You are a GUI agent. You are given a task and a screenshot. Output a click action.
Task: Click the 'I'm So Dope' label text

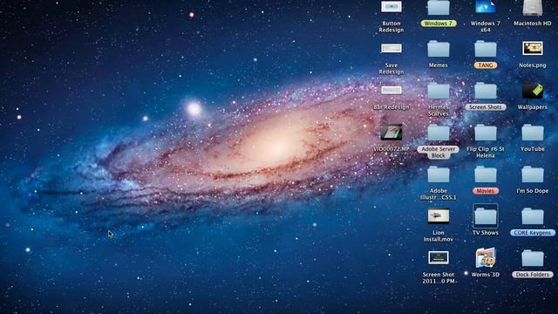[533, 191]
